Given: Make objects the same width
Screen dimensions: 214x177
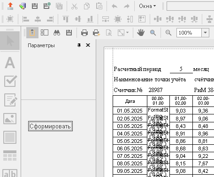Looking at the screenshot, I should [x=106, y=19].
